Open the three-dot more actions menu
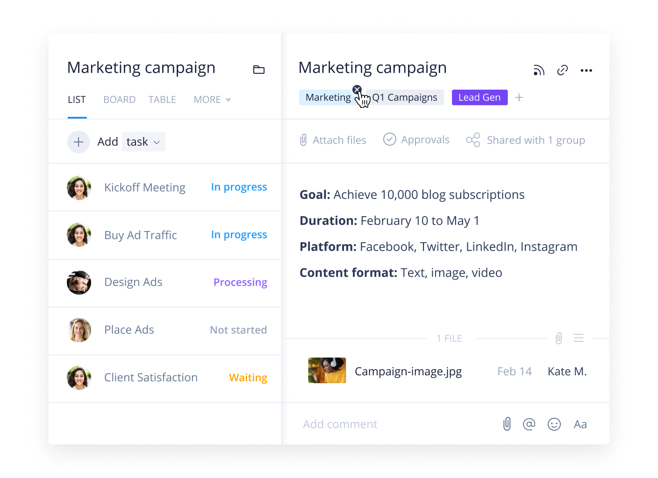The width and height of the screenshot is (658, 478). [x=586, y=70]
